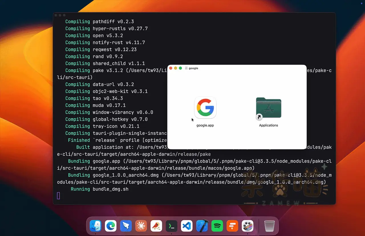
Task: Open the film reel app in the Dock
Action: coord(248,226)
